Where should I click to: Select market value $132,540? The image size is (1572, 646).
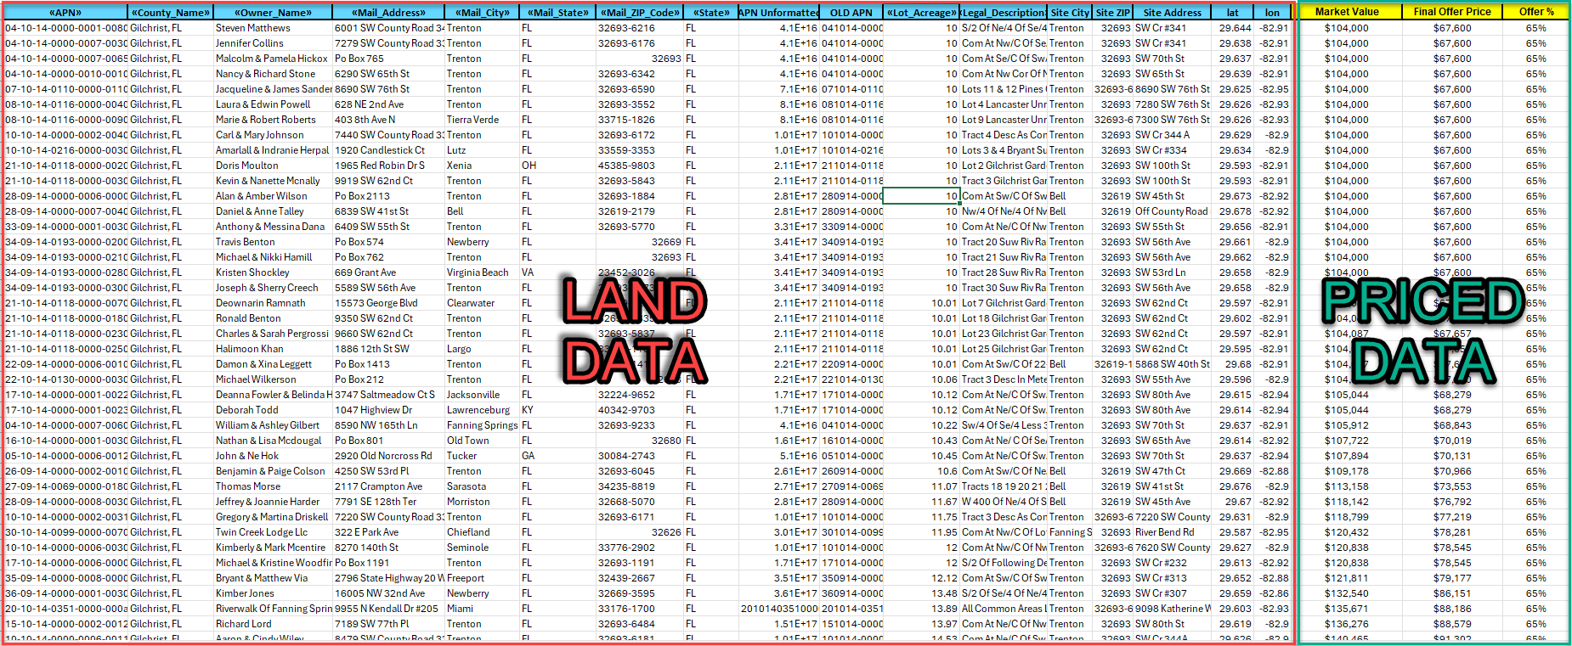(x=1347, y=593)
